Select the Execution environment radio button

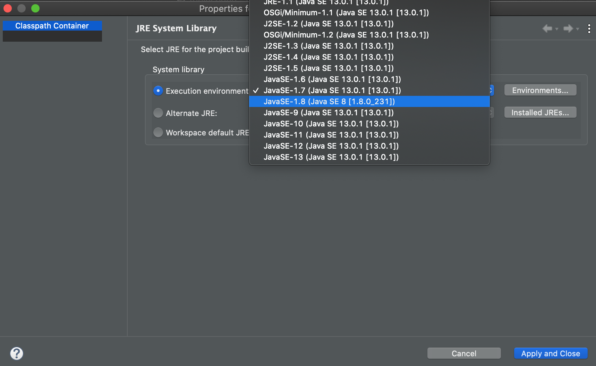pos(158,91)
